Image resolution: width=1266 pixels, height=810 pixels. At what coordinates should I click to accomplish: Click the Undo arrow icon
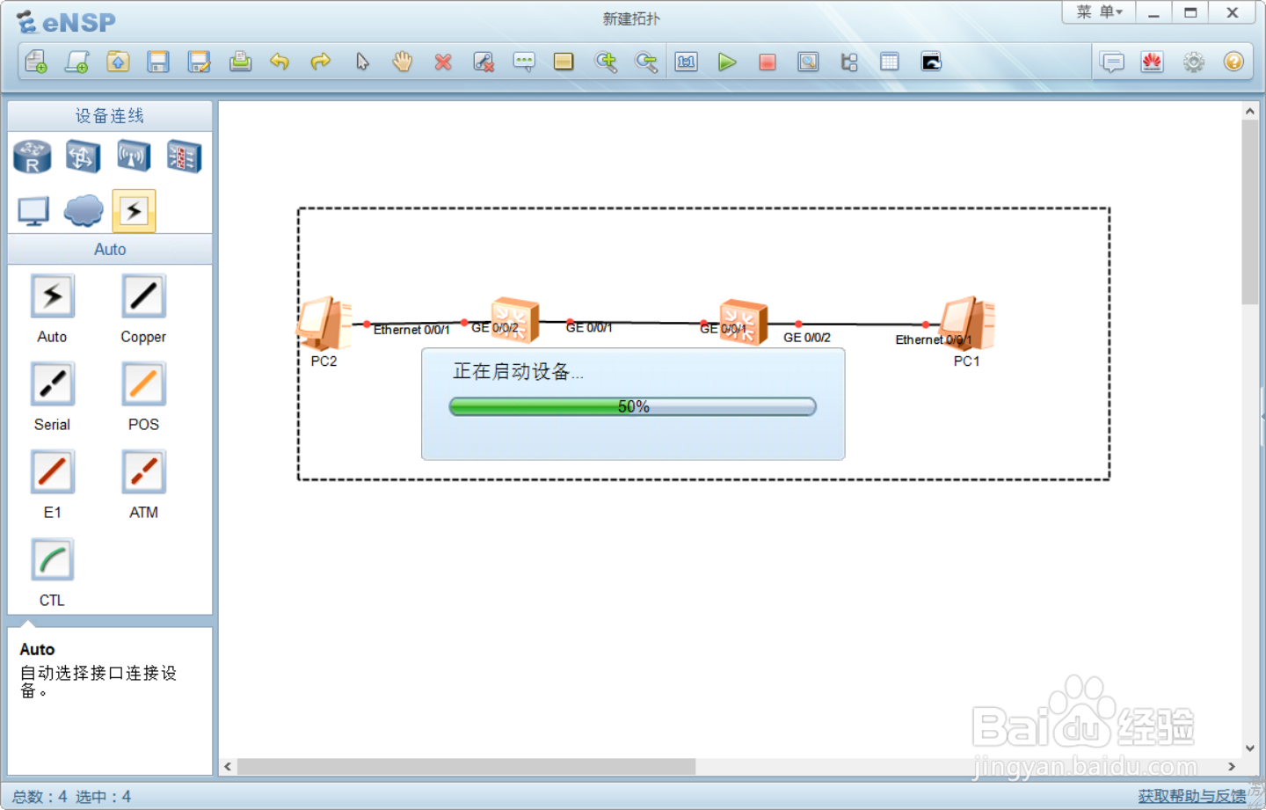[x=280, y=62]
